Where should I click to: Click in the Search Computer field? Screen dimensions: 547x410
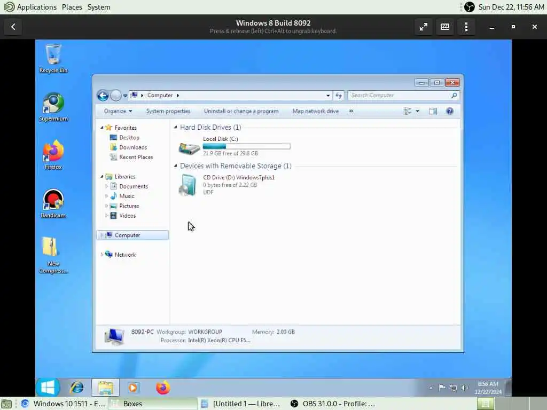pyautogui.click(x=400, y=95)
